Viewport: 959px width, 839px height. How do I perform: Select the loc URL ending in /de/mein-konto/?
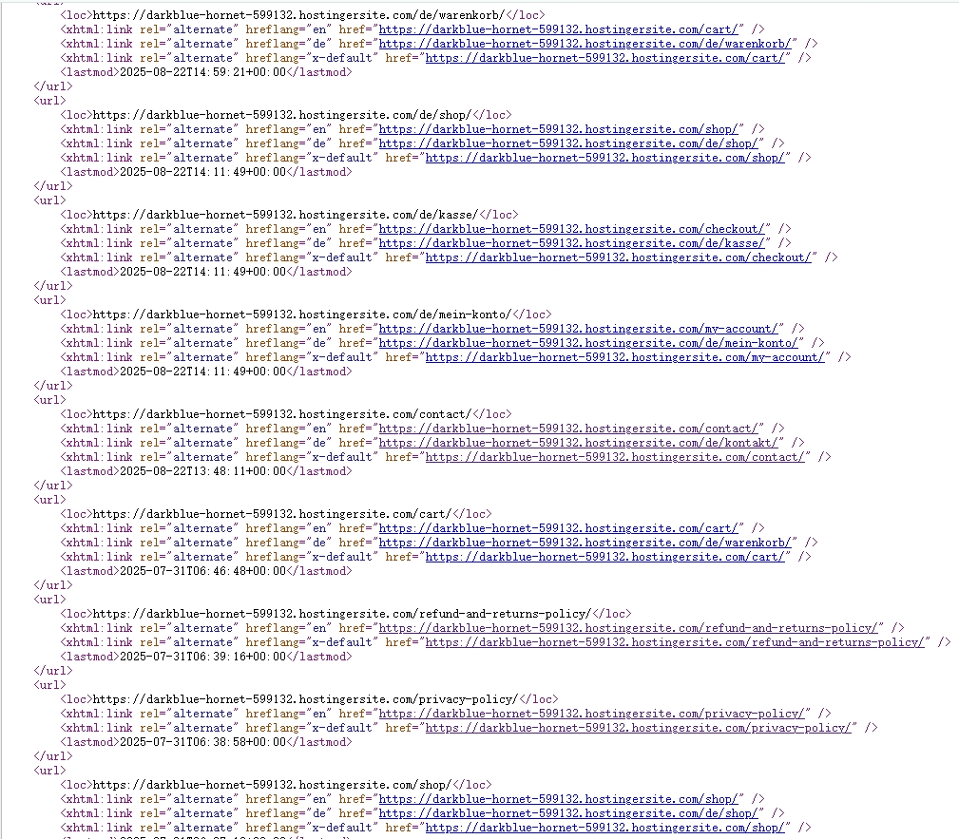click(301, 315)
